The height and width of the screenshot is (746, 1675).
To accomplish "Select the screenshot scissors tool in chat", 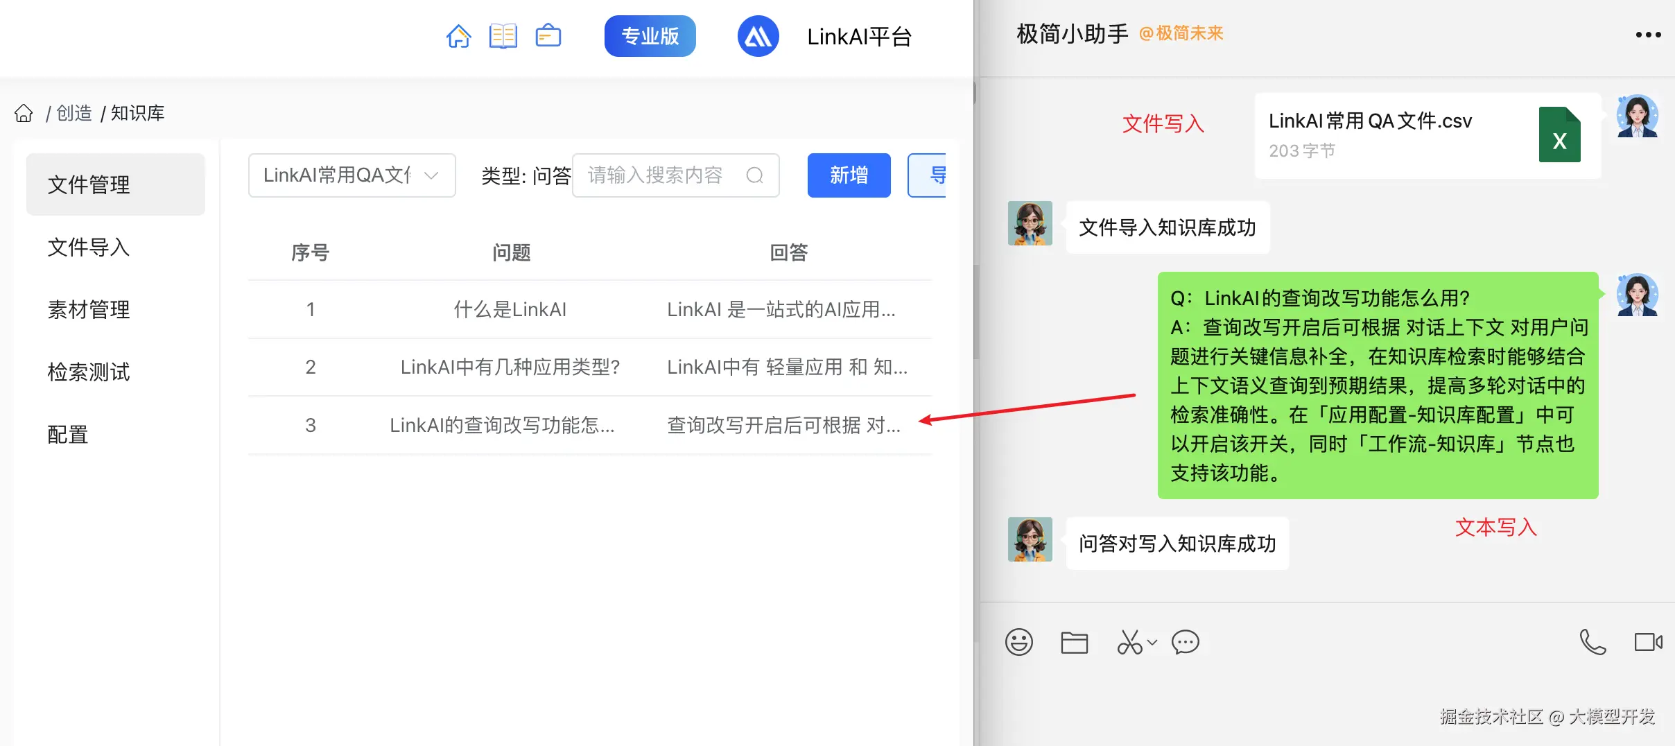I will (x=1129, y=642).
